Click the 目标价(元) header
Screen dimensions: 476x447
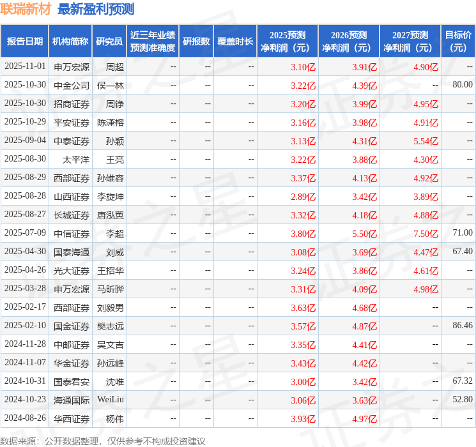pyautogui.click(x=458, y=42)
